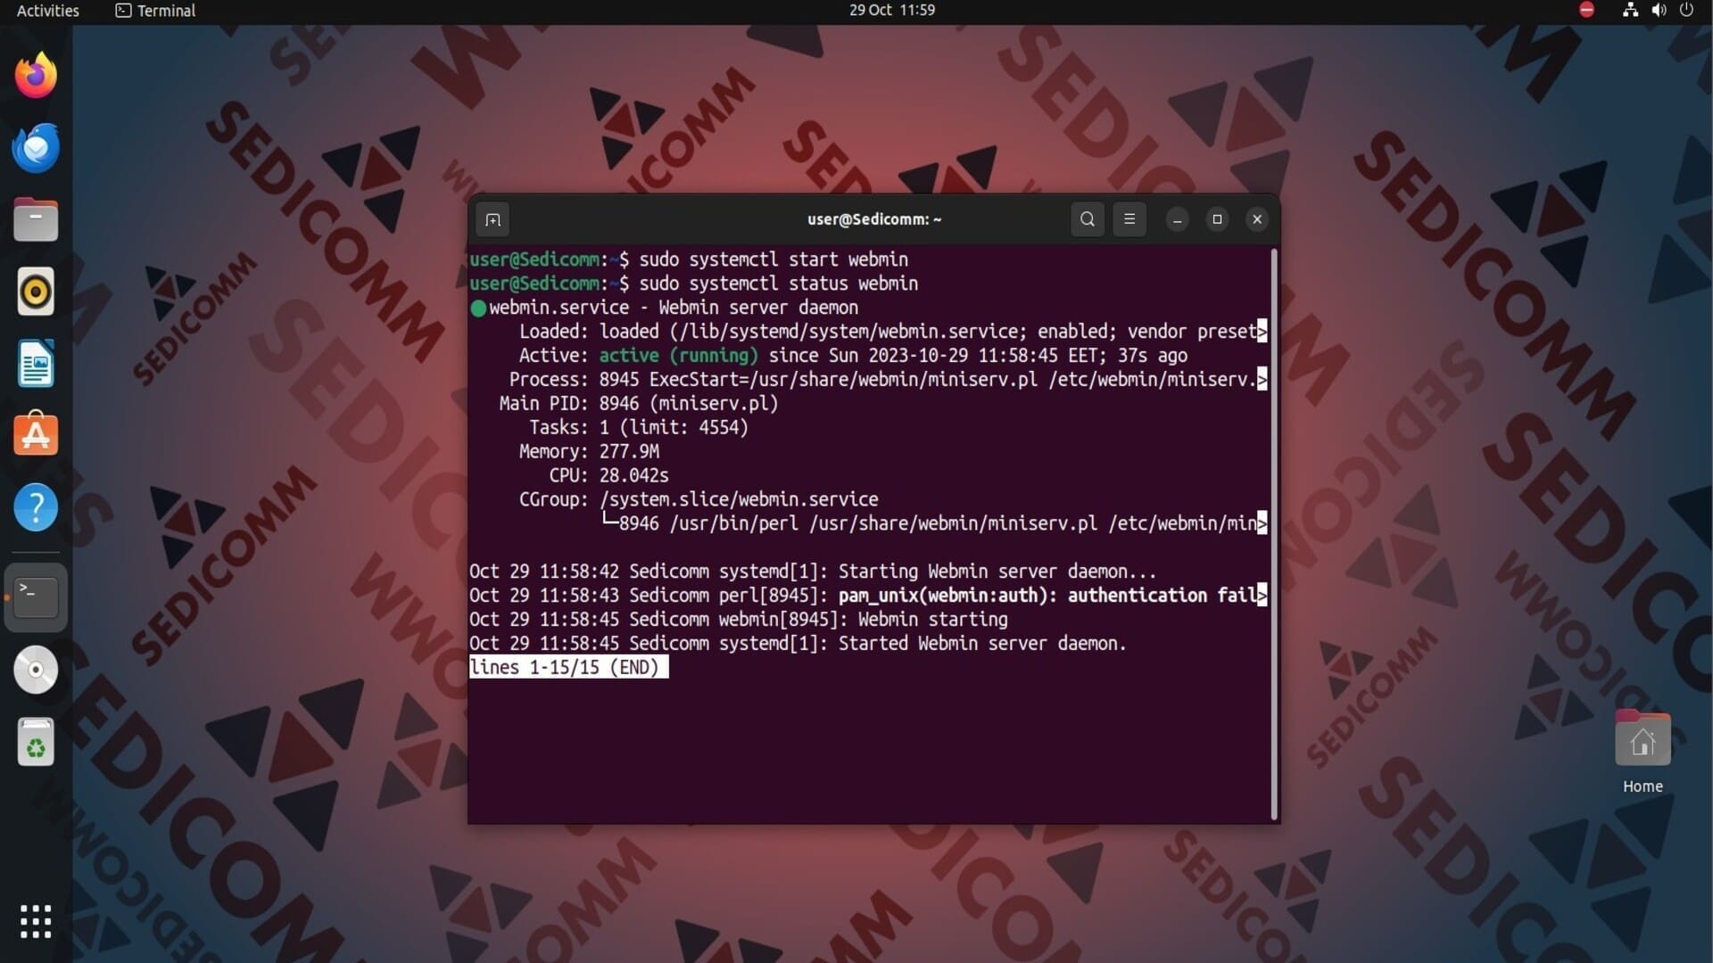Open Ubuntu Software store icon

click(36, 435)
